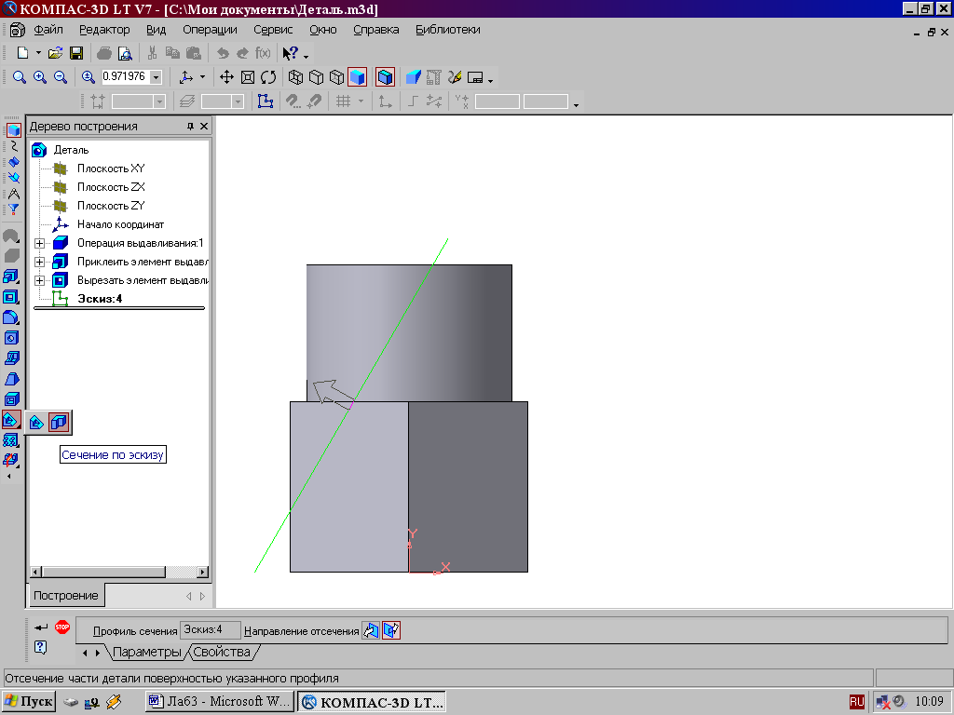
Task: Fit the whole model in view
Action: (248, 77)
